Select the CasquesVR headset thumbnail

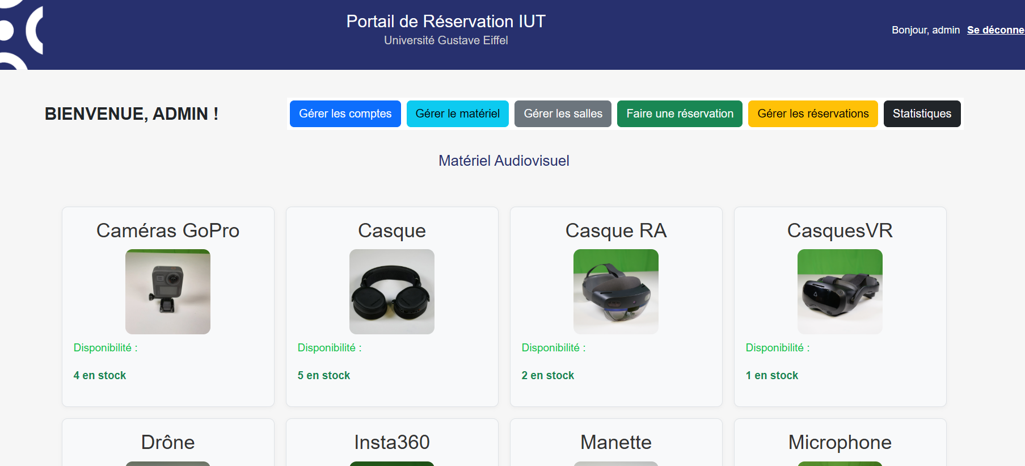tap(840, 292)
